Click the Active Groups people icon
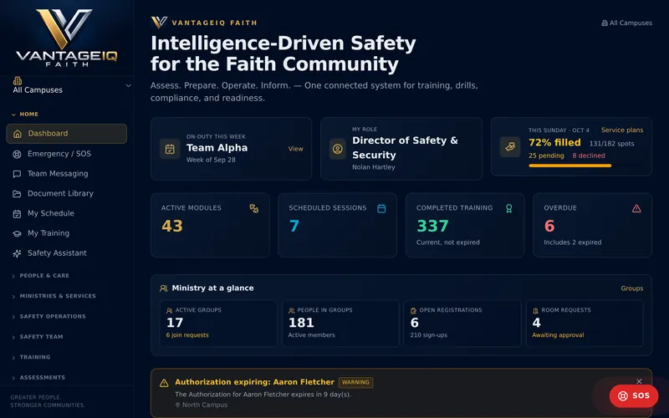Image resolution: width=669 pixels, height=418 pixels. pyautogui.click(x=170, y=311)
